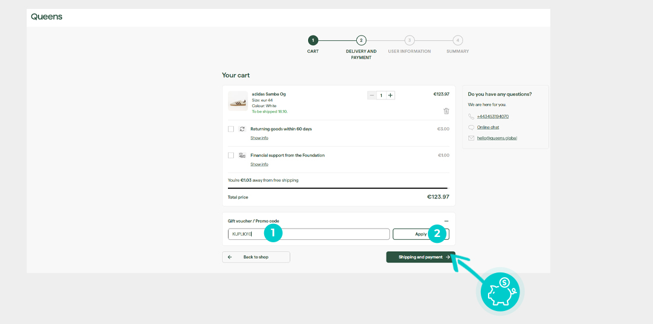
Task: Open the Queens logo homepage
Action: coord(46,17)
